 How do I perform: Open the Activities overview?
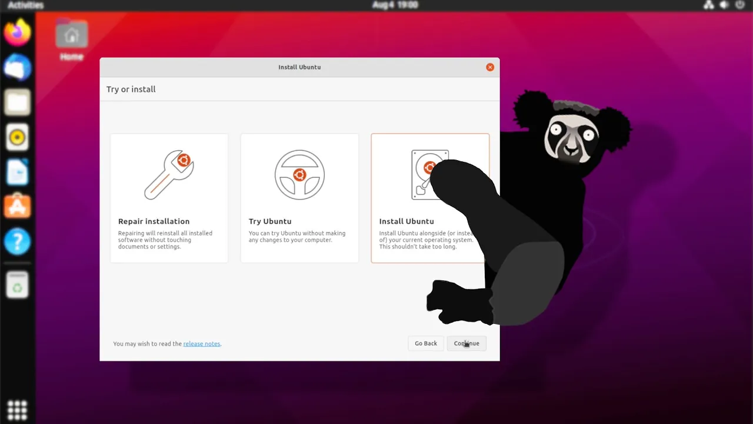[25, 5]
